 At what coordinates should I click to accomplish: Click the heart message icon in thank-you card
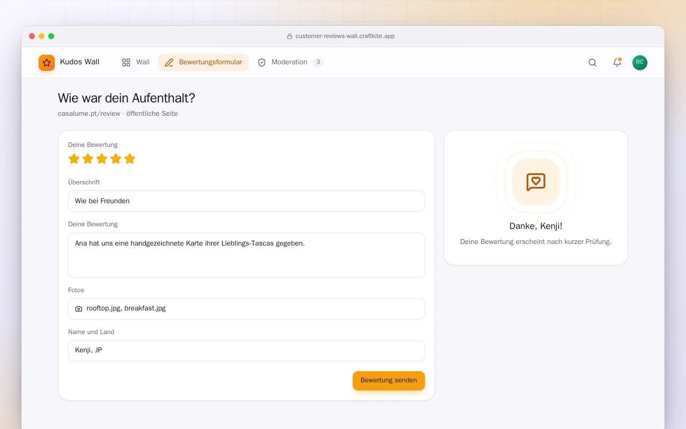point(536,182)
